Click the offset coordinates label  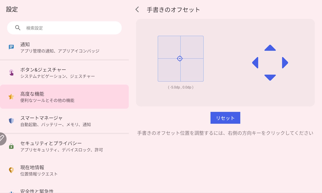(x=181, y=87)
